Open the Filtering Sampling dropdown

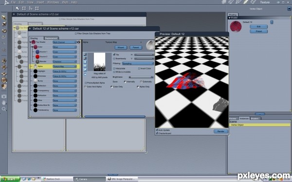138,64
